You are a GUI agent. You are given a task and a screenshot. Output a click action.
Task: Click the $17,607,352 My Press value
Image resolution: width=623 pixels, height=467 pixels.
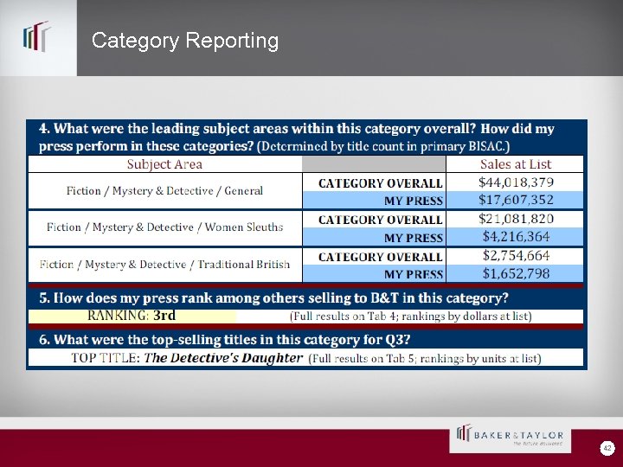[x=516, y=200]
